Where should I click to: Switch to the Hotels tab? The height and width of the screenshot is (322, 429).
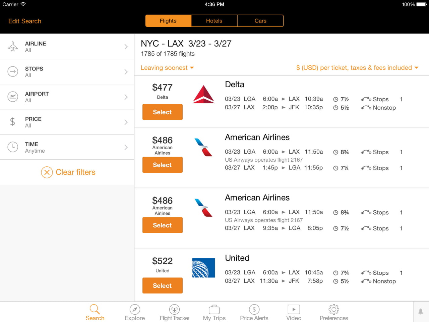pyautogui.click(x=214, y=20)
